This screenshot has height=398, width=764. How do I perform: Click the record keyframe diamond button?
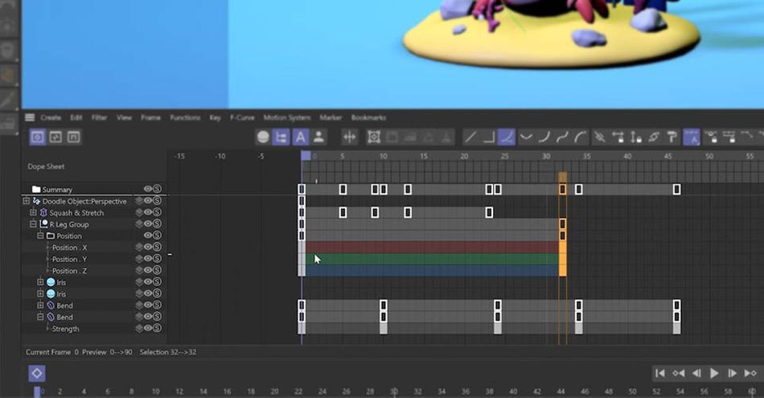[x=36, y=374]
